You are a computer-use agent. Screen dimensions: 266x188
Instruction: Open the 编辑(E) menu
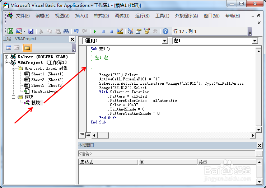pos(42,16)
